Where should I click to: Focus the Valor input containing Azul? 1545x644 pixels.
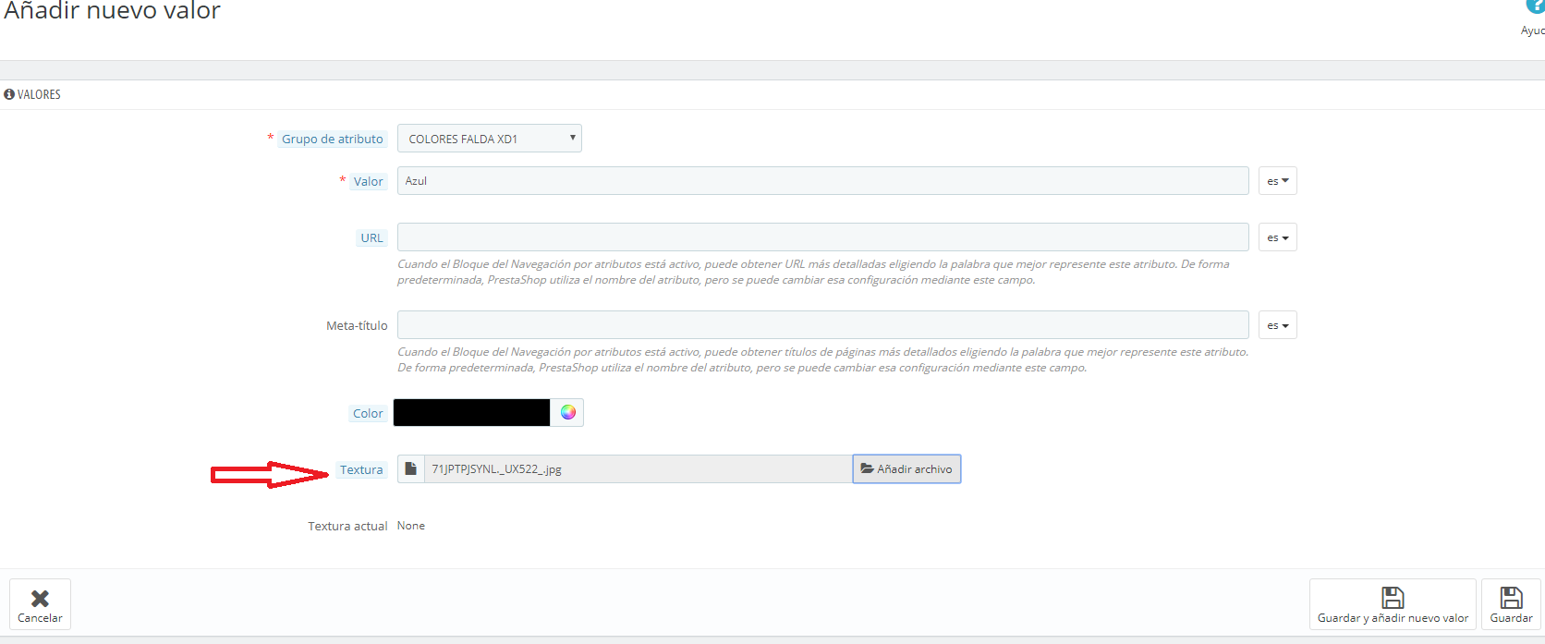823,181
